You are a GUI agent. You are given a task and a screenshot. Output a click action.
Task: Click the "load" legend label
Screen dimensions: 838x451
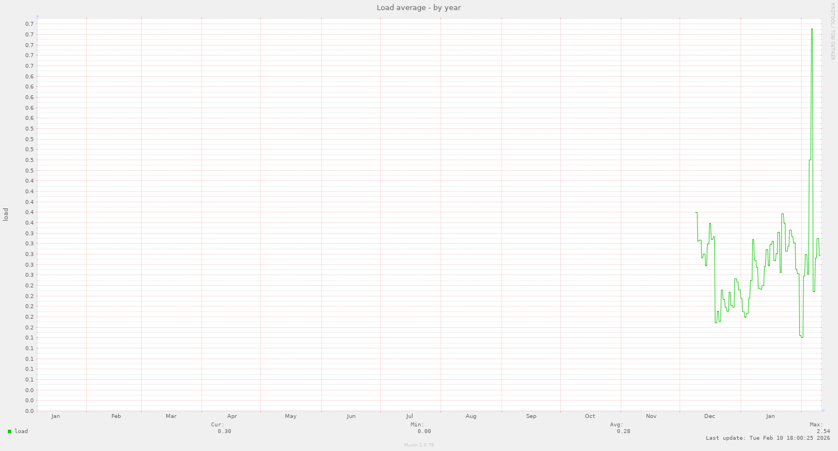21,431
